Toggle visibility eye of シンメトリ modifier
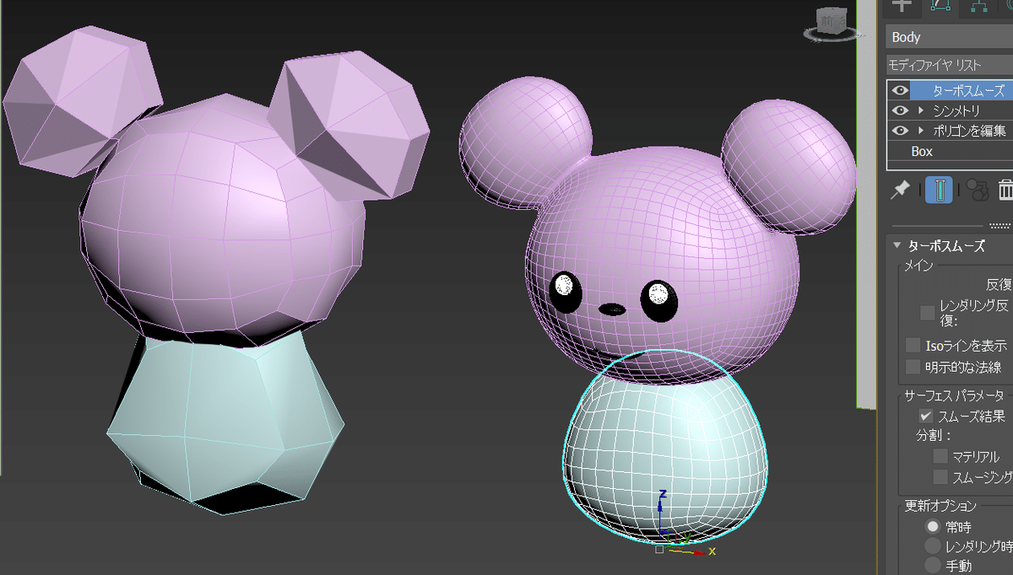 (x=900, y=110)
